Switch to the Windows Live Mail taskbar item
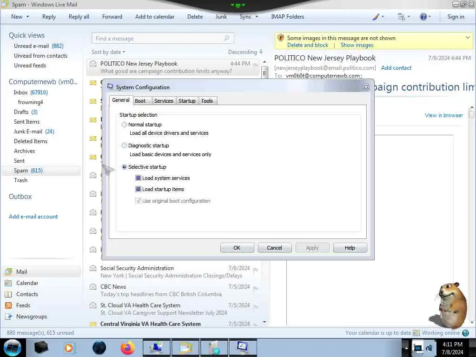 [185, 348]
